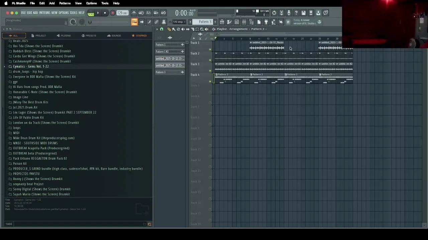Viewport: 428px width, 240px height.
Task: Mute Track 2 with its green LED
Action: tap(210, 60)
